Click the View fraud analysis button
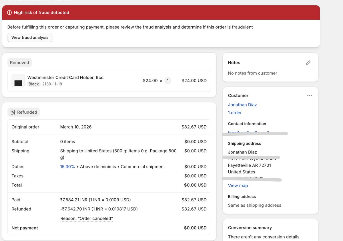The width and height of the screenshot is (343, 241). [x=30, y=37]
